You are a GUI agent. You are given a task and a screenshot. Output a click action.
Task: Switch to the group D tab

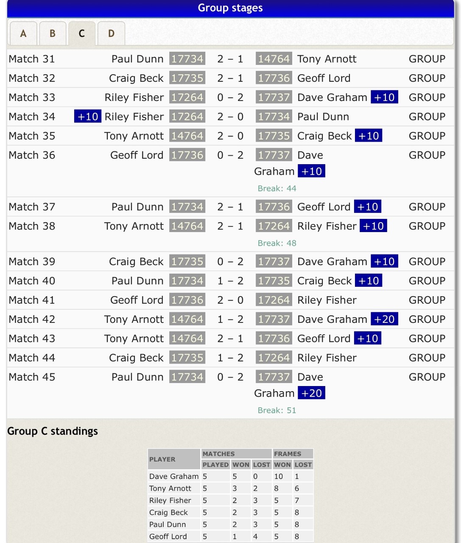tap(111, 34)
